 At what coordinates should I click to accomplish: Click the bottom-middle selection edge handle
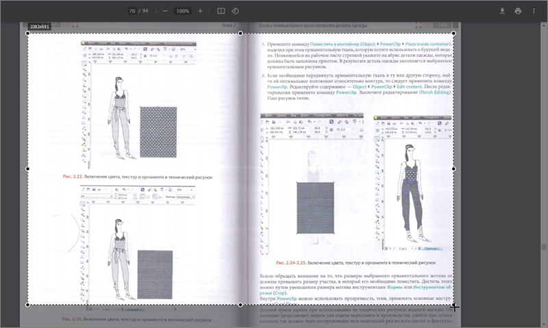tap(240, 305)
